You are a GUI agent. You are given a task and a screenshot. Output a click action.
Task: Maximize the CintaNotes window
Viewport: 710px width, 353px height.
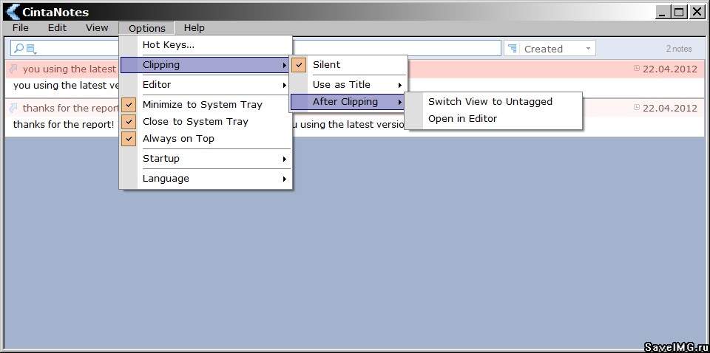pyautogui.click(x=679, y=12)
